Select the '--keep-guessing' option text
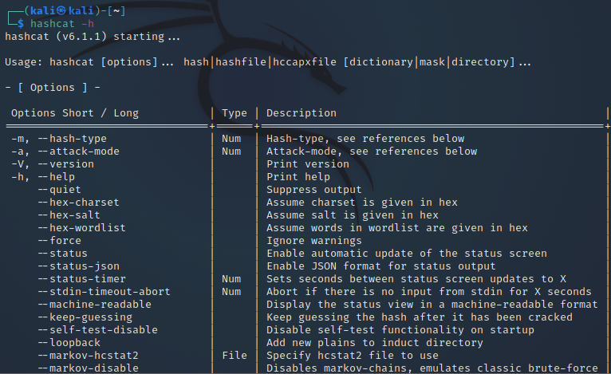Viewport: 611px width, 374px height. point(85,317)
